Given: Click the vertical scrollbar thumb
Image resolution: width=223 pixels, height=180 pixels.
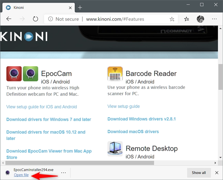Looking at the screenshot, I should tap(221, 77).
